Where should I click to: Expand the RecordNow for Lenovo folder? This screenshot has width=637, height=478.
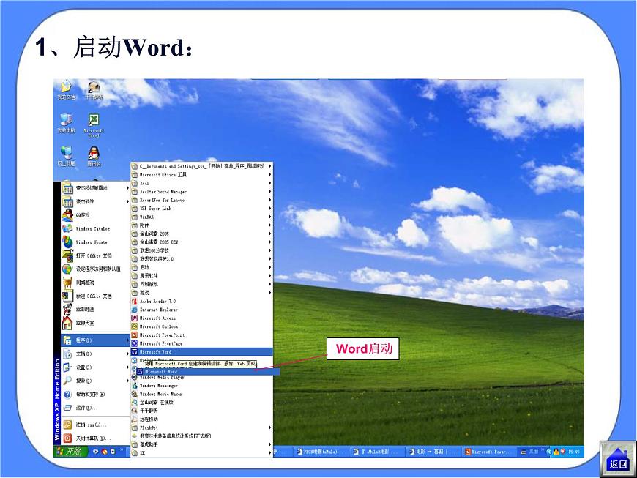(x=201, y=201)
